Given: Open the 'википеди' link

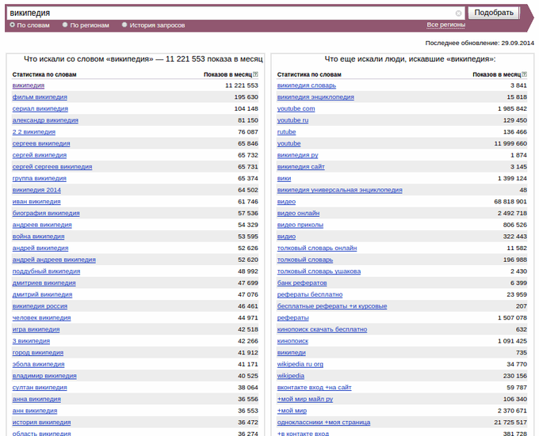Looking at the screenshot, I should pyautogui.click(x=291, y=353).
